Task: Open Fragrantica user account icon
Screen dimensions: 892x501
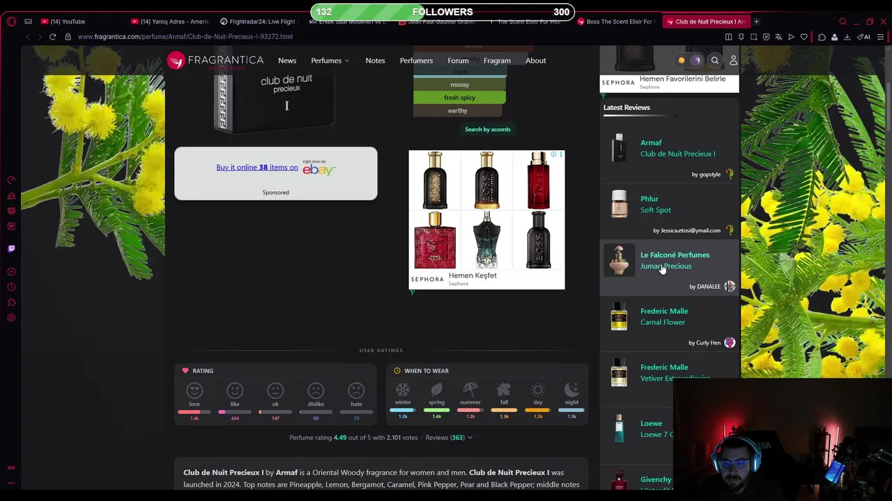Action: coord(733,61)
